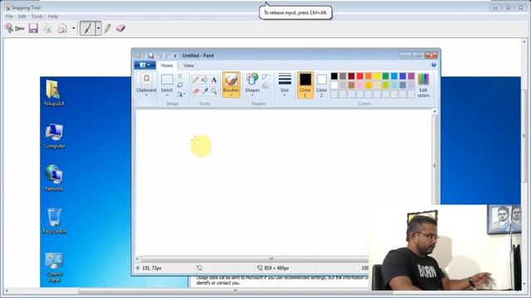531x298 pixels.
Task: Select the Computer desktop icon
Action: tap(54, 136)
